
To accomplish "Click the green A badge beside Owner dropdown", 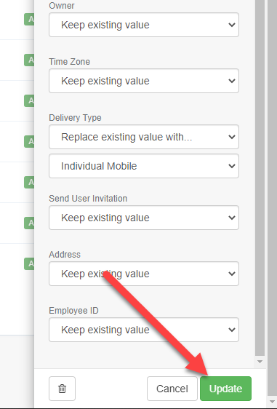I will [x=29, y=20].
